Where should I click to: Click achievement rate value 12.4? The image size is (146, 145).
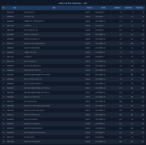(121, 12)
